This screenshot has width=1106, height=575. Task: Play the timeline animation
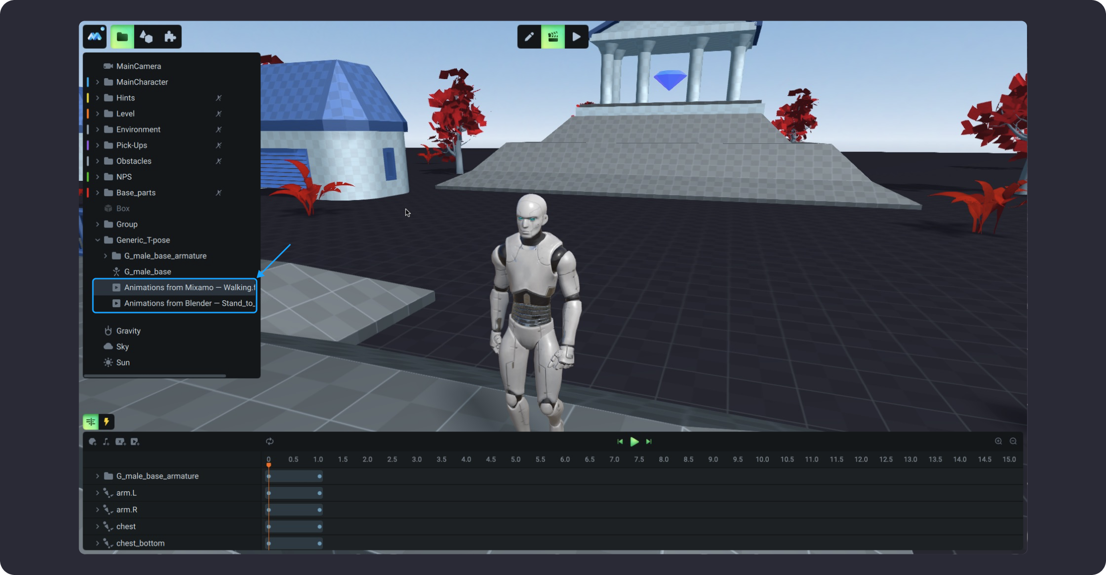click(634, 441)
